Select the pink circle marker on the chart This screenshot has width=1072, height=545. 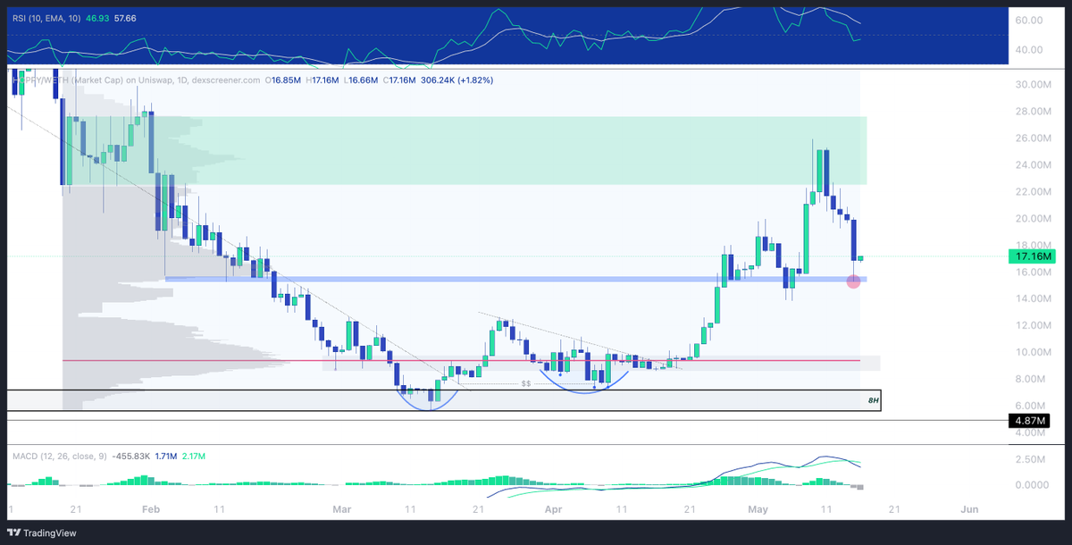[853, 281]
